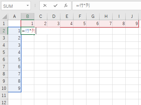Image resolution: width=141 pixels, height=105 pixels.
Task: Select row 8 header
Action: [4, 74]
